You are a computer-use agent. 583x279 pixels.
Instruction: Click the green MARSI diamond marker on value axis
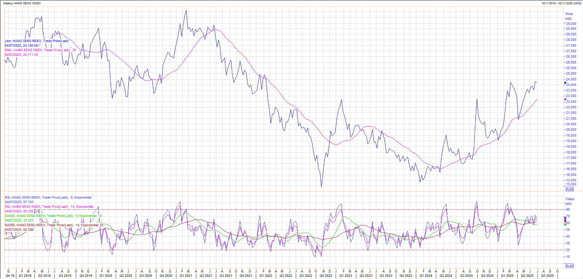coord(565,224)
